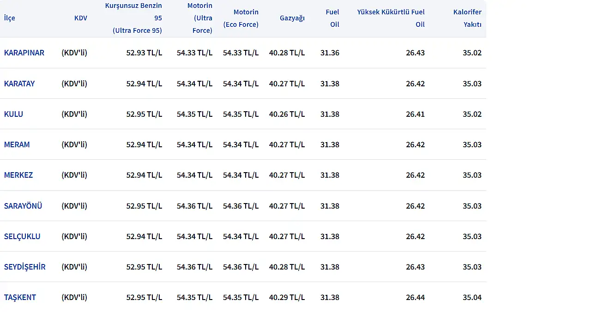
Task: Click the 52.93 TL/L price in KARAPINAR row
Action: 144,53
